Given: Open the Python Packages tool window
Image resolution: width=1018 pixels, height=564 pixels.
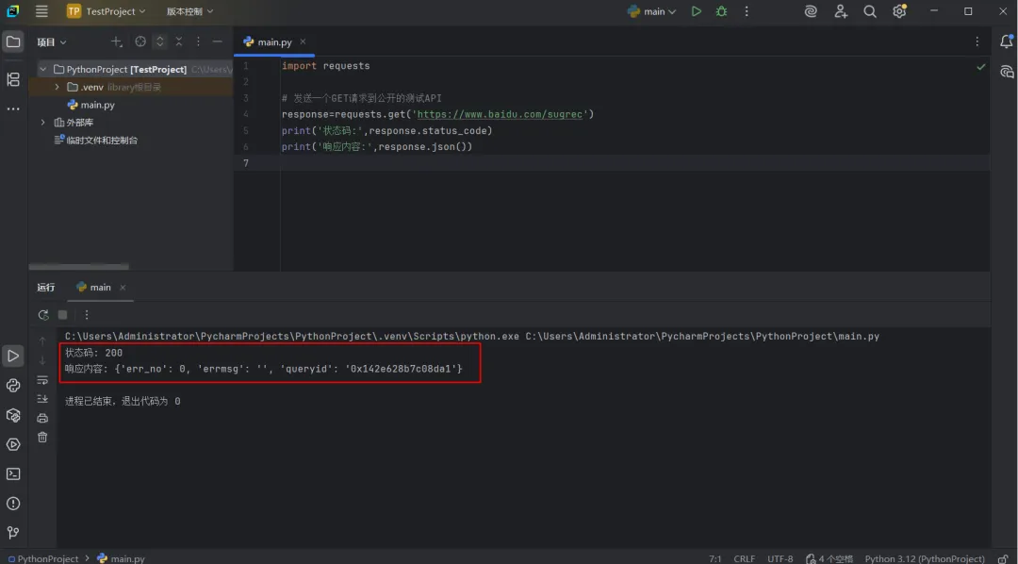Looking at the screenshot, I should click(x=13, y=415).
